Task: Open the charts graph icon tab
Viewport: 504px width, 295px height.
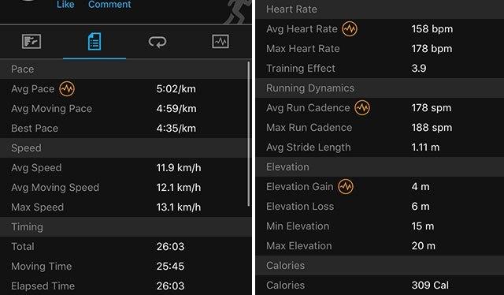Action: [220, 42]
